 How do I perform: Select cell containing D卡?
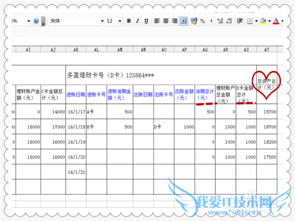tap(164, 127)
